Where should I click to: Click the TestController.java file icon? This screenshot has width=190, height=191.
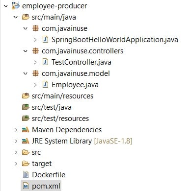[45, 62]
